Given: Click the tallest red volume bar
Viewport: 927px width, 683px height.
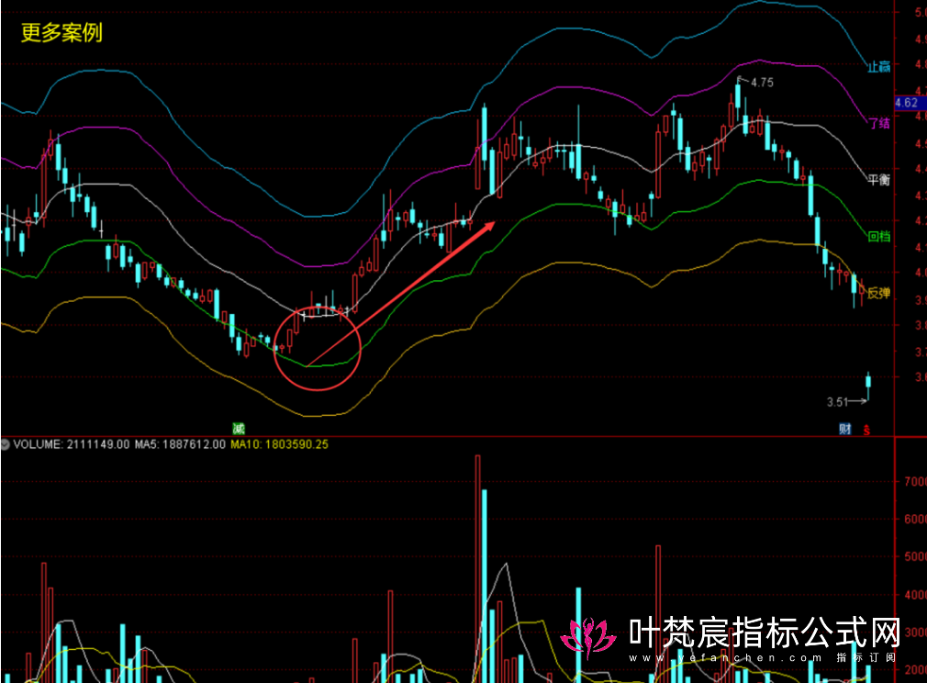Looking at the screenshot, I should pos(477,568).
